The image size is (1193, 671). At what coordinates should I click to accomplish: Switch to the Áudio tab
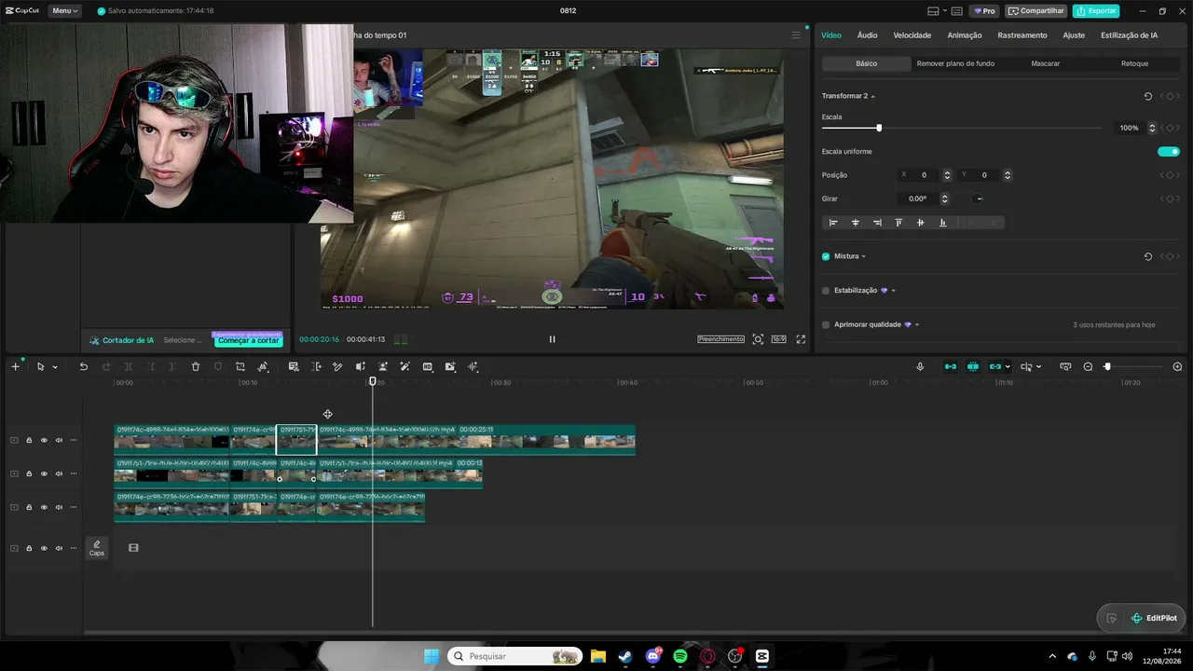[867, 35]
